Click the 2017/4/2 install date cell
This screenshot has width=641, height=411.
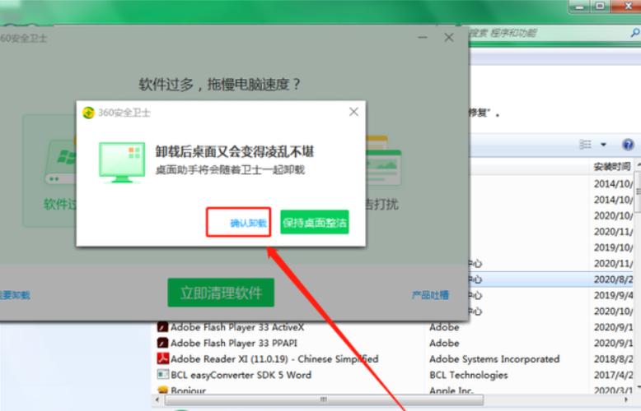pyautogui.click(x=613, y=375)
